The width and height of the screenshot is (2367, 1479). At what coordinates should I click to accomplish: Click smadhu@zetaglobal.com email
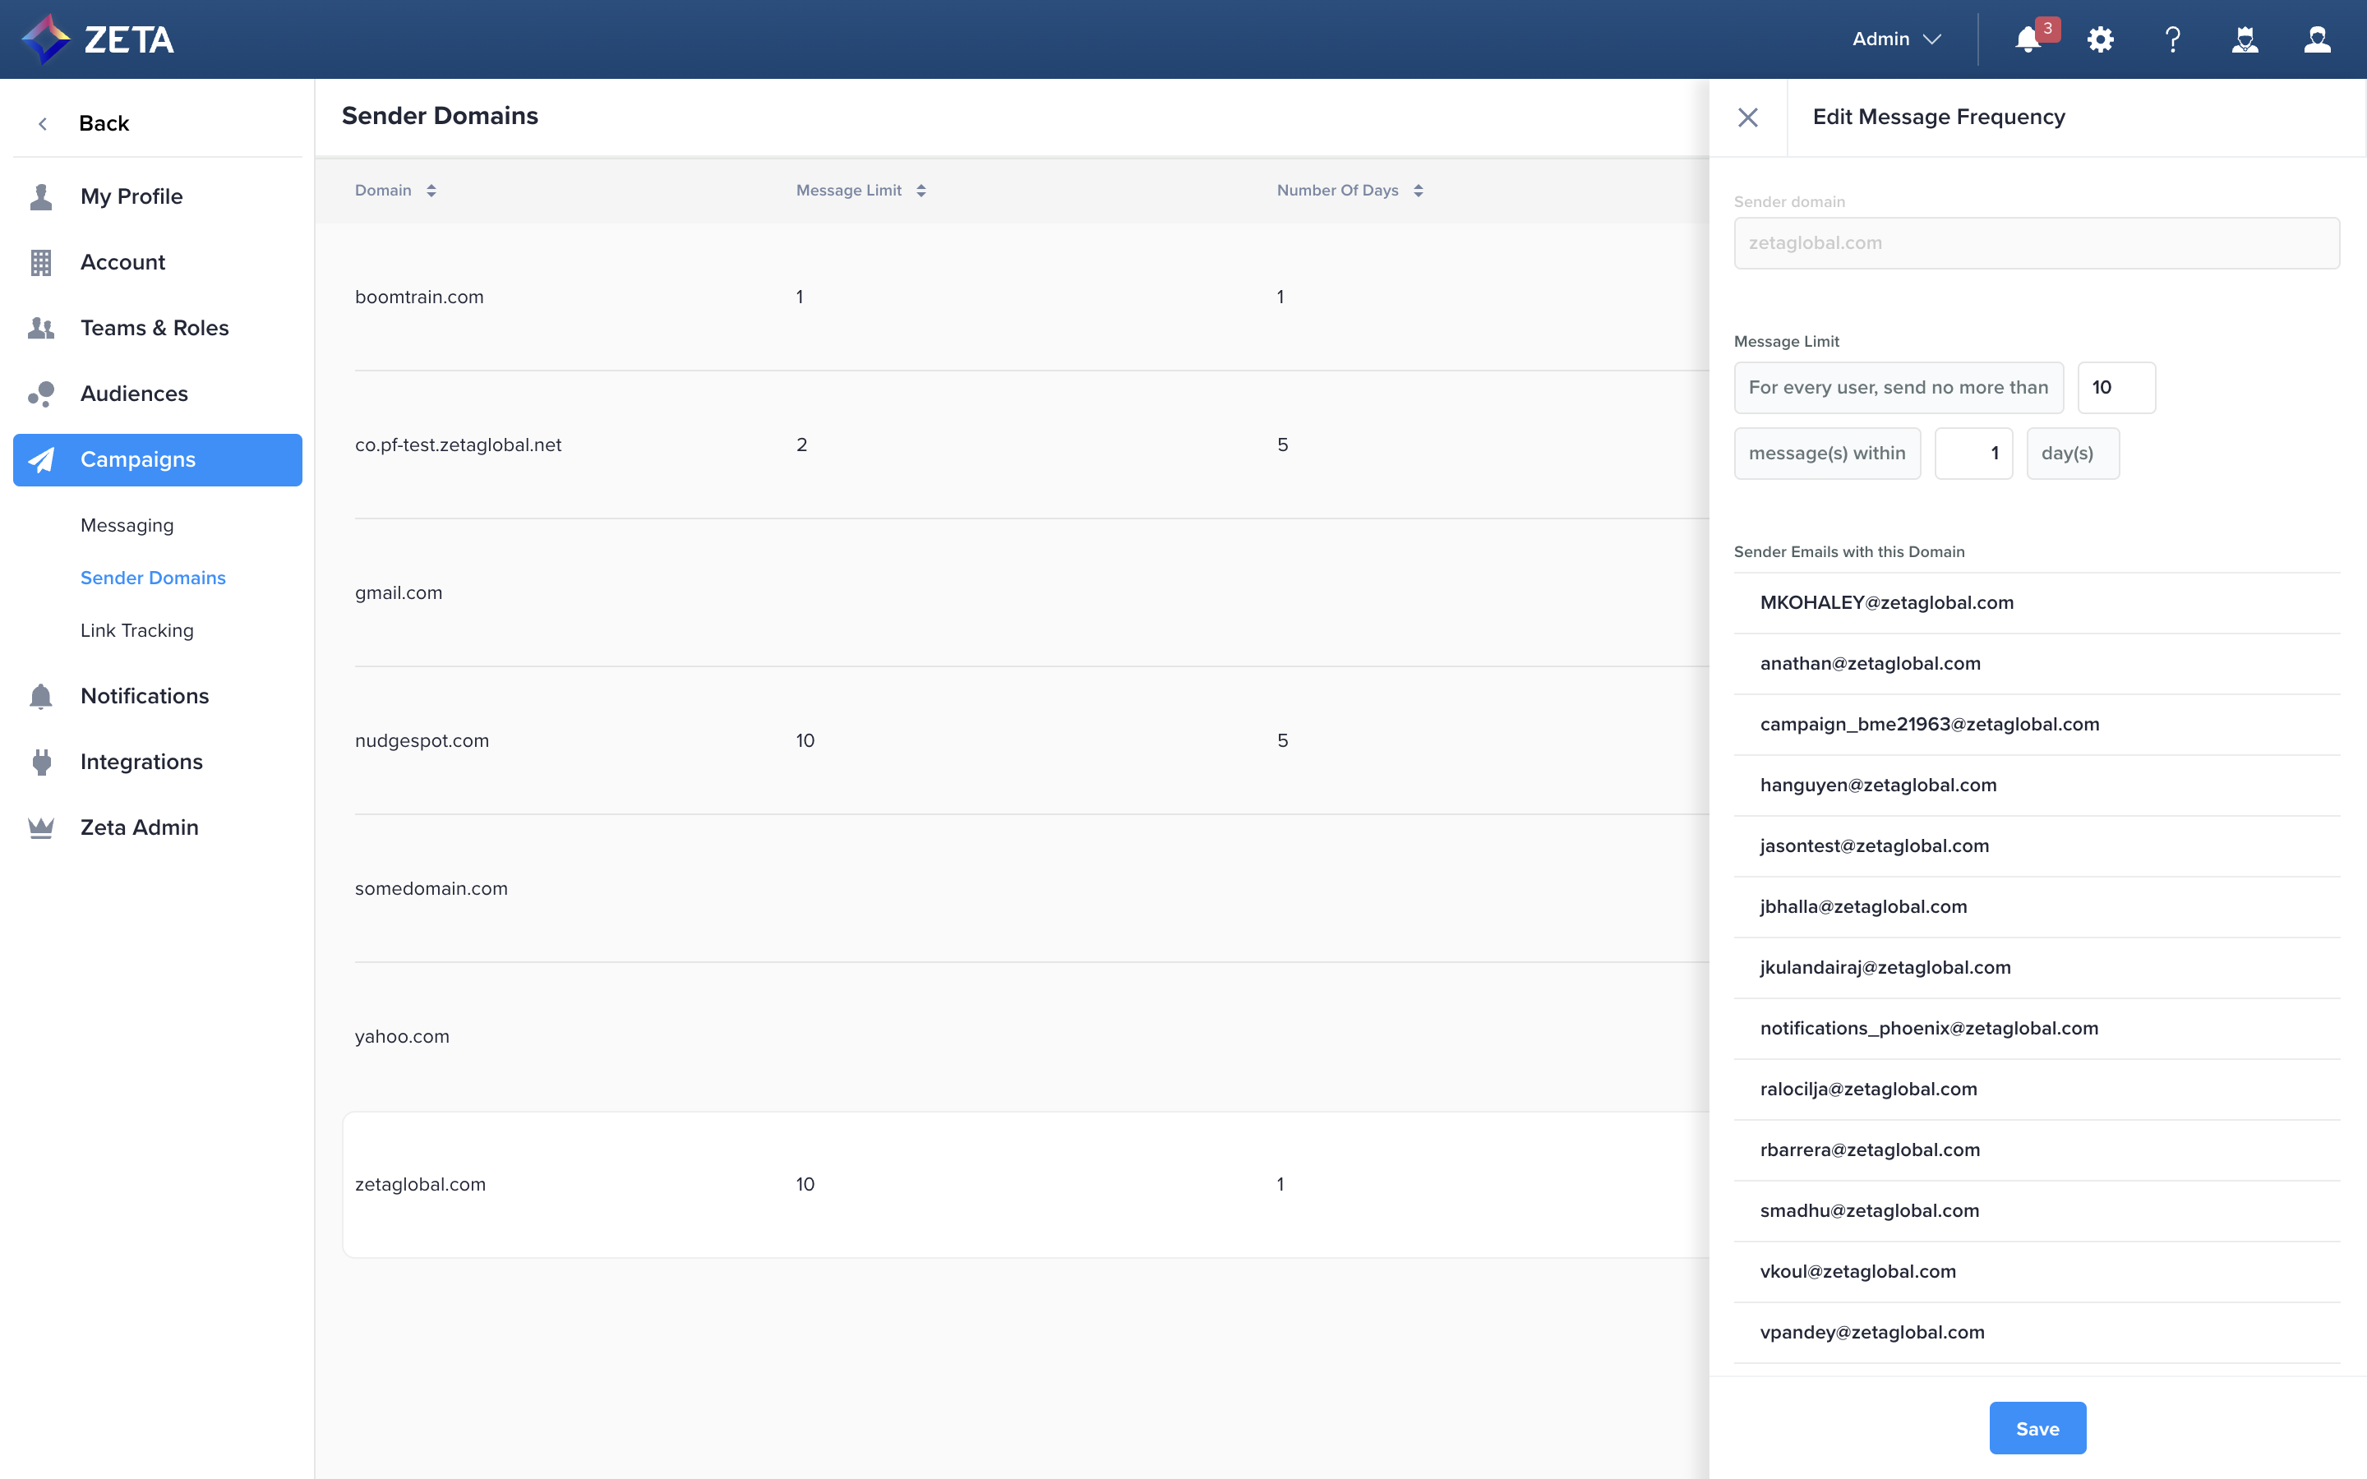click(x=1869, y=1210)
